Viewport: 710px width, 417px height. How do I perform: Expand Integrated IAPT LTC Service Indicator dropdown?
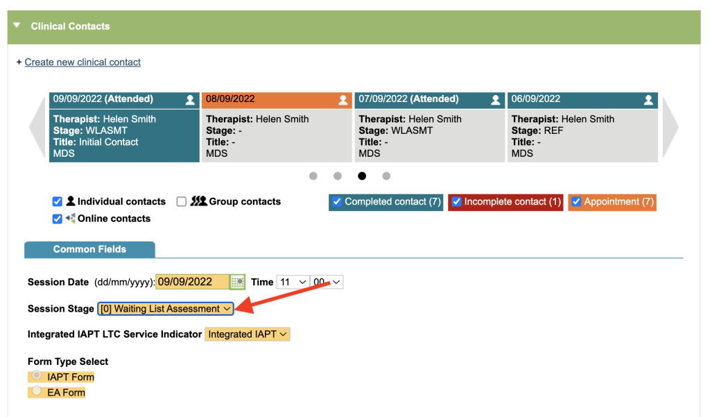[248, 334]
